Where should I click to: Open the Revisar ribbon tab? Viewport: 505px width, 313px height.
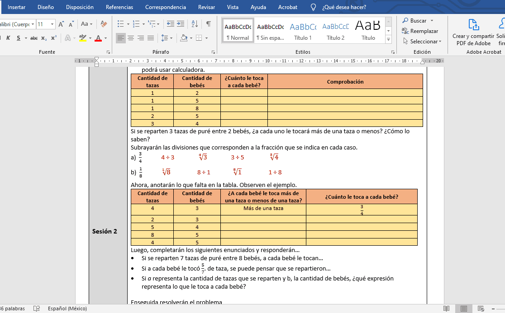coord(206,7)
